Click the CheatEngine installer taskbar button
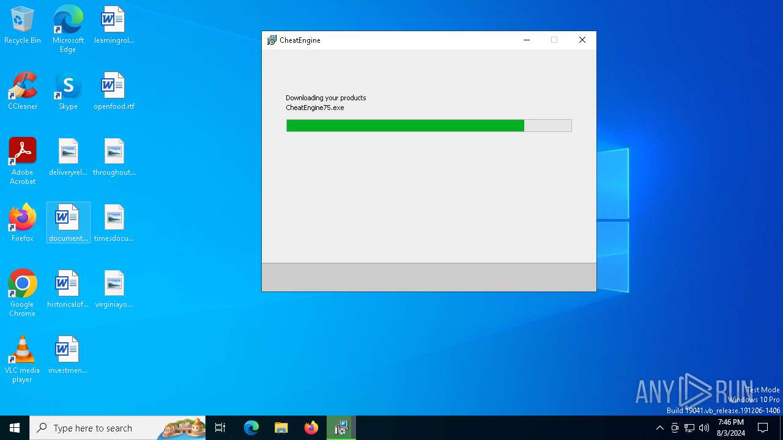This screenshot has height=440, width=783. [x=341, y=428]
